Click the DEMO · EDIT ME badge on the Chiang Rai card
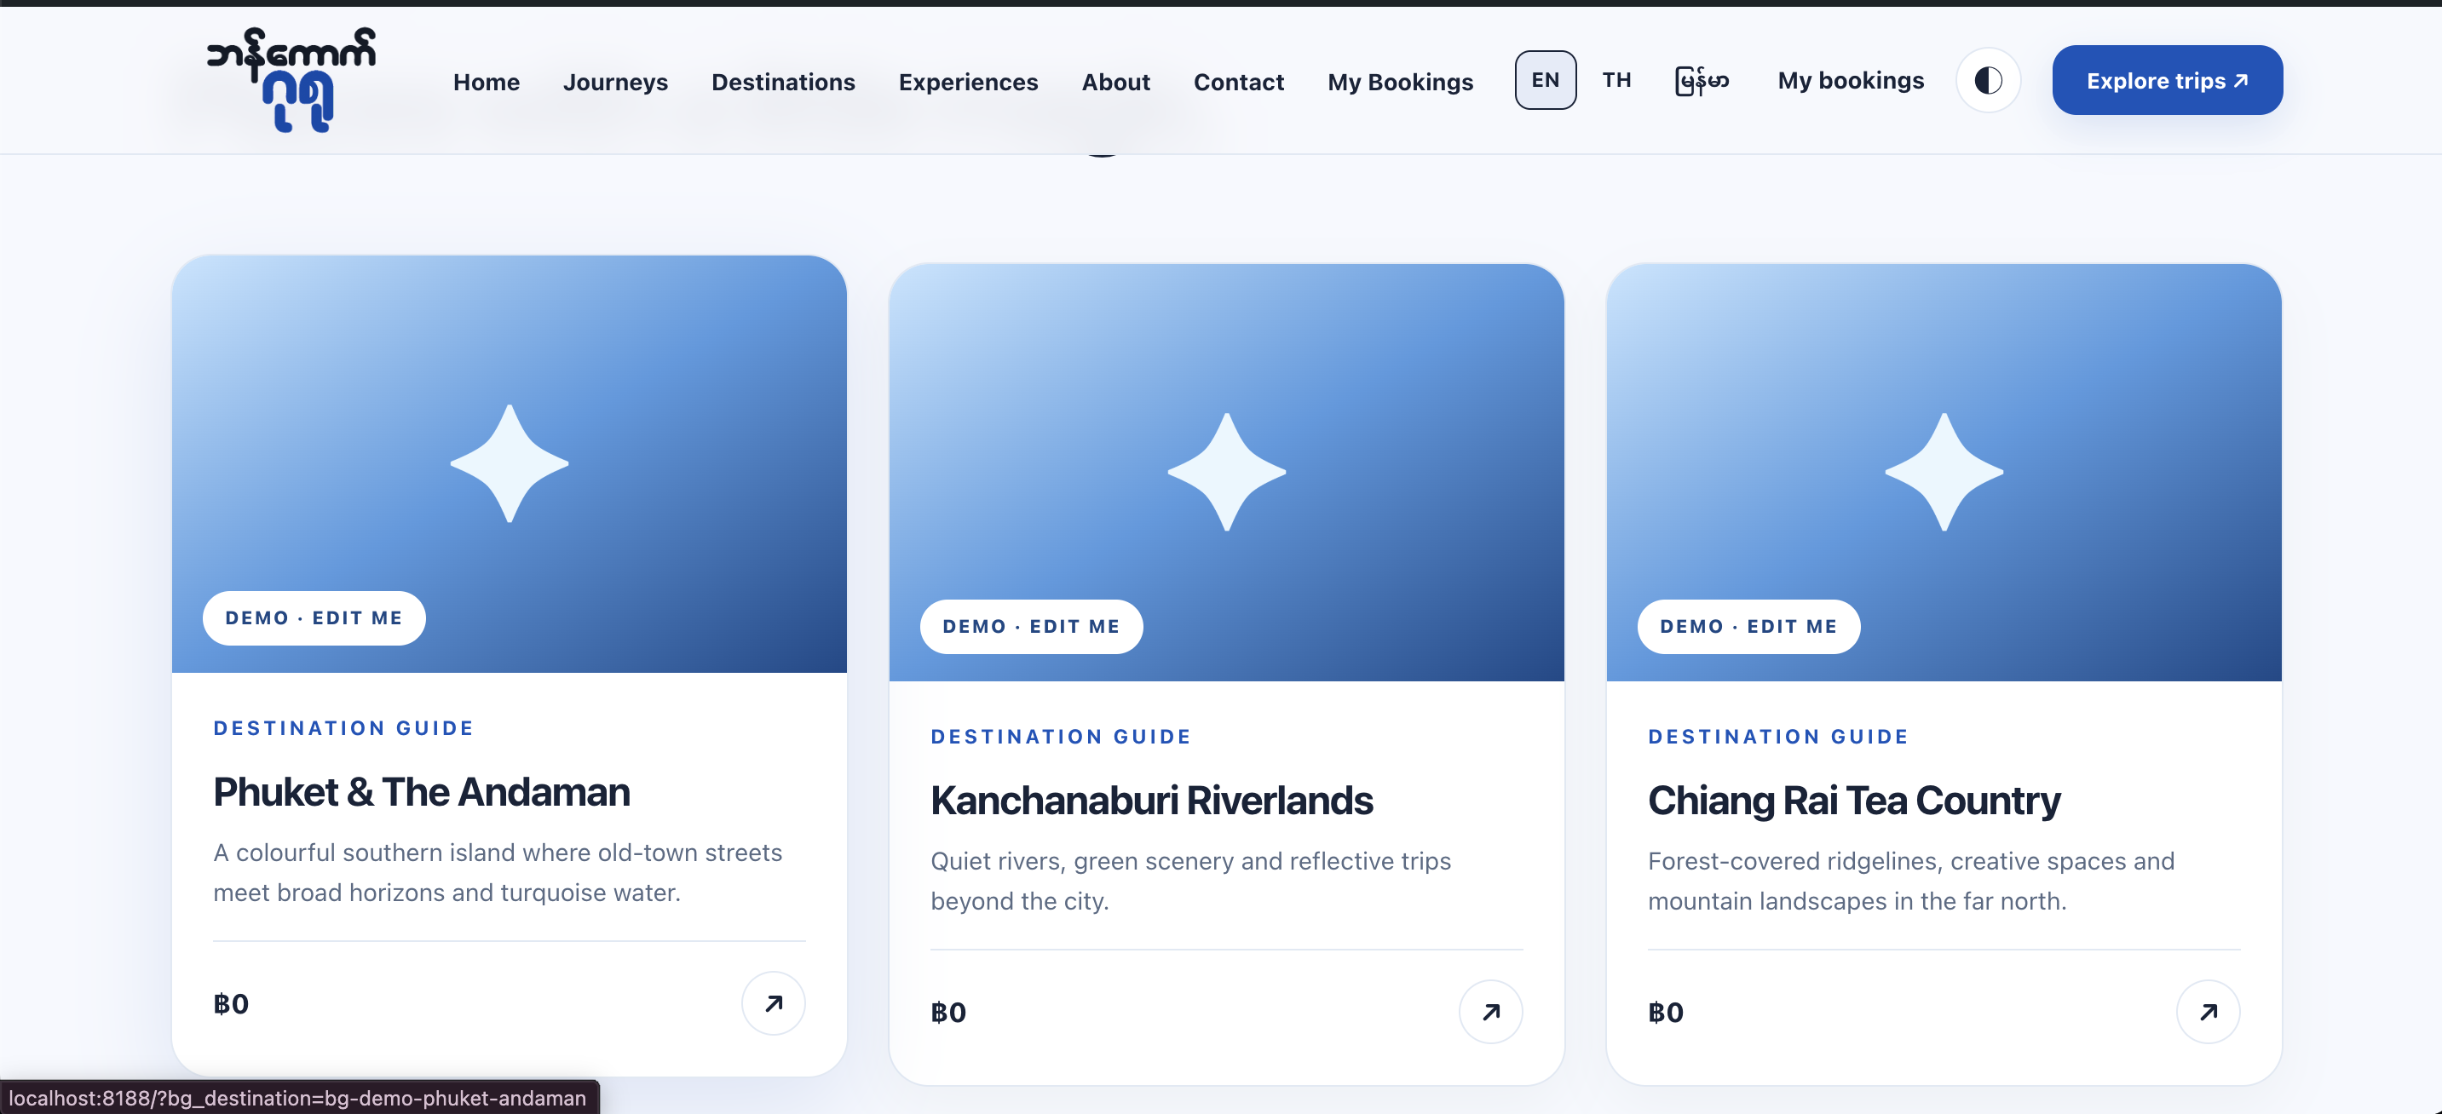Viewport: 2442px width, 1114px height. coord(1749,627)
